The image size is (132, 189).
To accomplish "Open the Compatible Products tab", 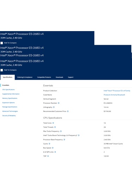I will 44,77.
